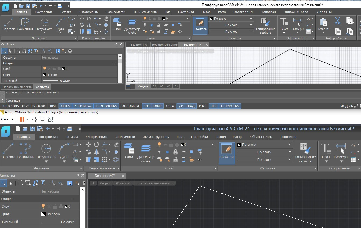
Task: Select the Полилиния tool in lower nanoCAD window
Action: pyautogui.click(x=26, y=151)
